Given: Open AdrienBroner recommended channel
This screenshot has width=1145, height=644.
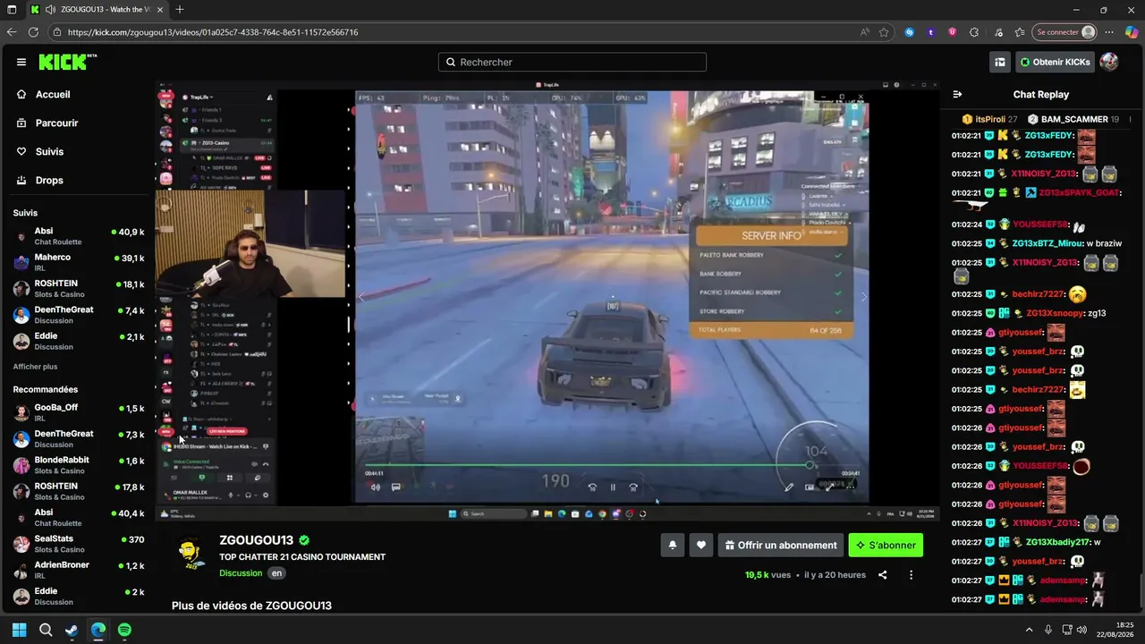Looking at the screenshot, I should pos(79,570).
